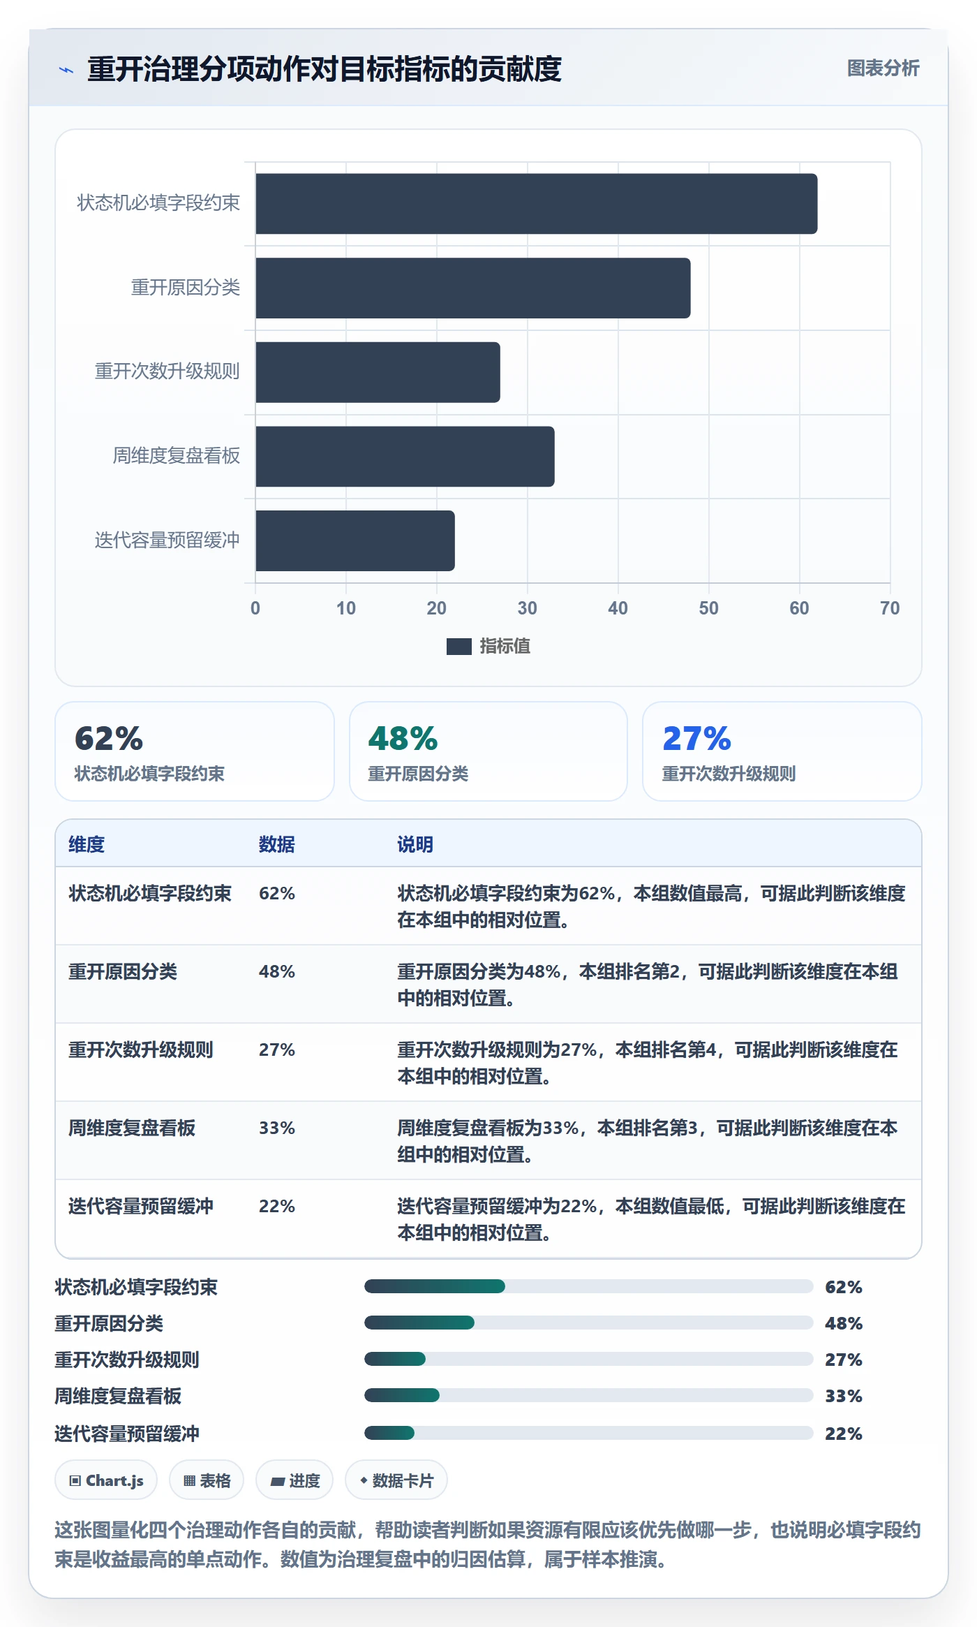The image size is (977, 1627).
Task: Click the 数据 column header
Action: 276,844
